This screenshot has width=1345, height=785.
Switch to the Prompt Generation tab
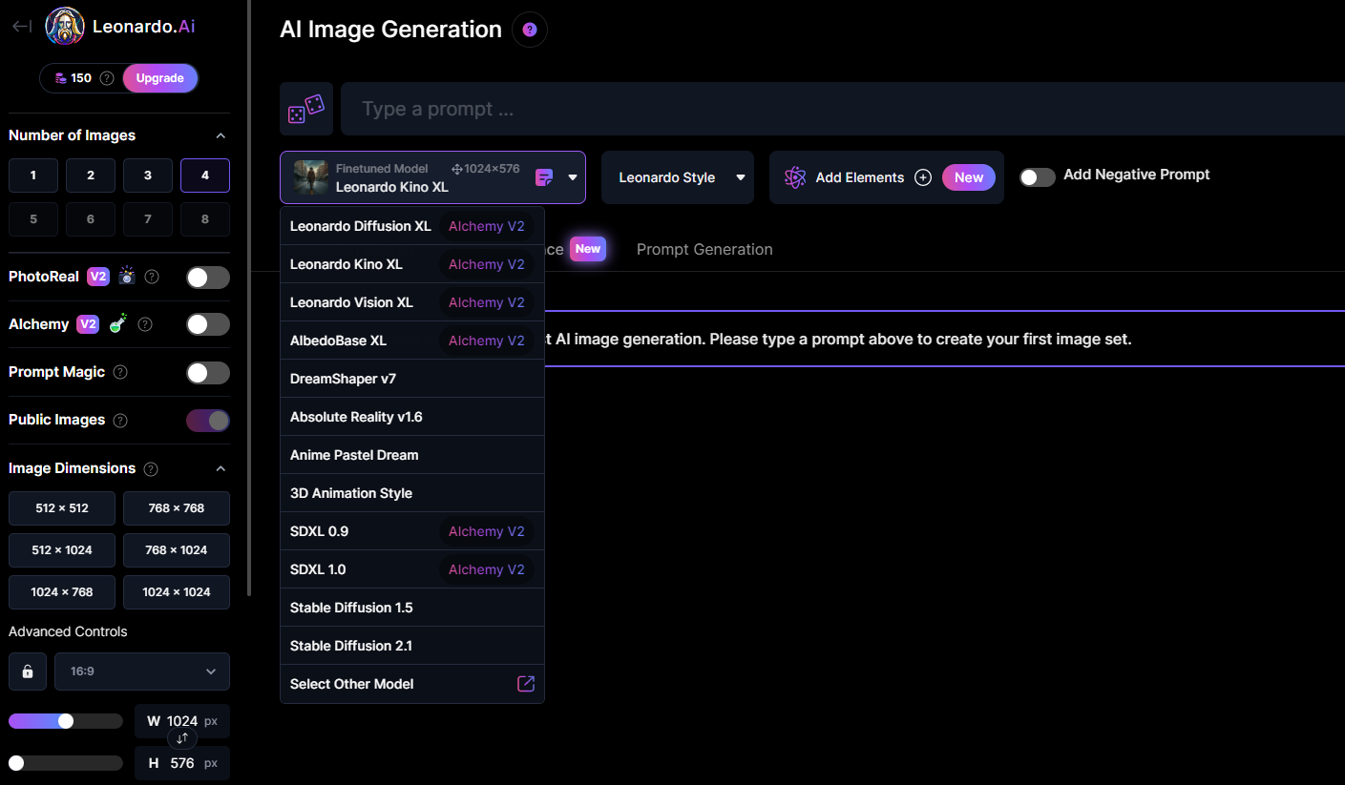704,249
